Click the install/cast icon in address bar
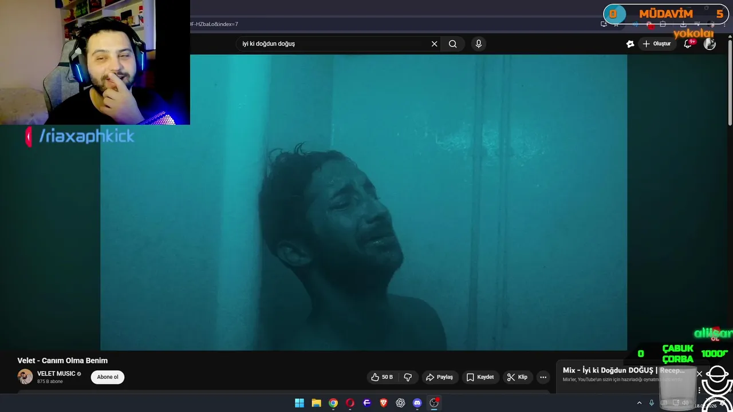The height and width of the screenshot is (412, 733). click(604, 25)
